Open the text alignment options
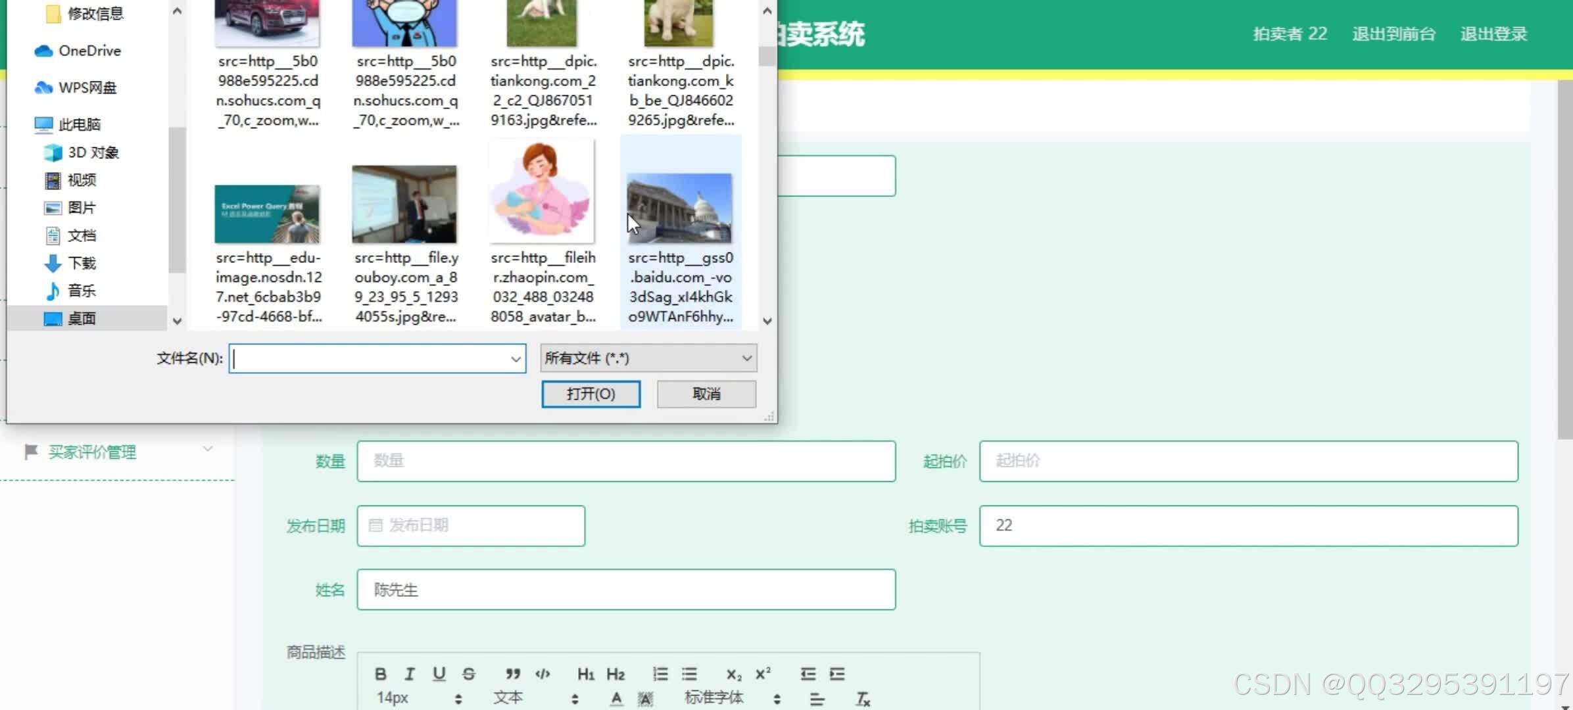 817,699
